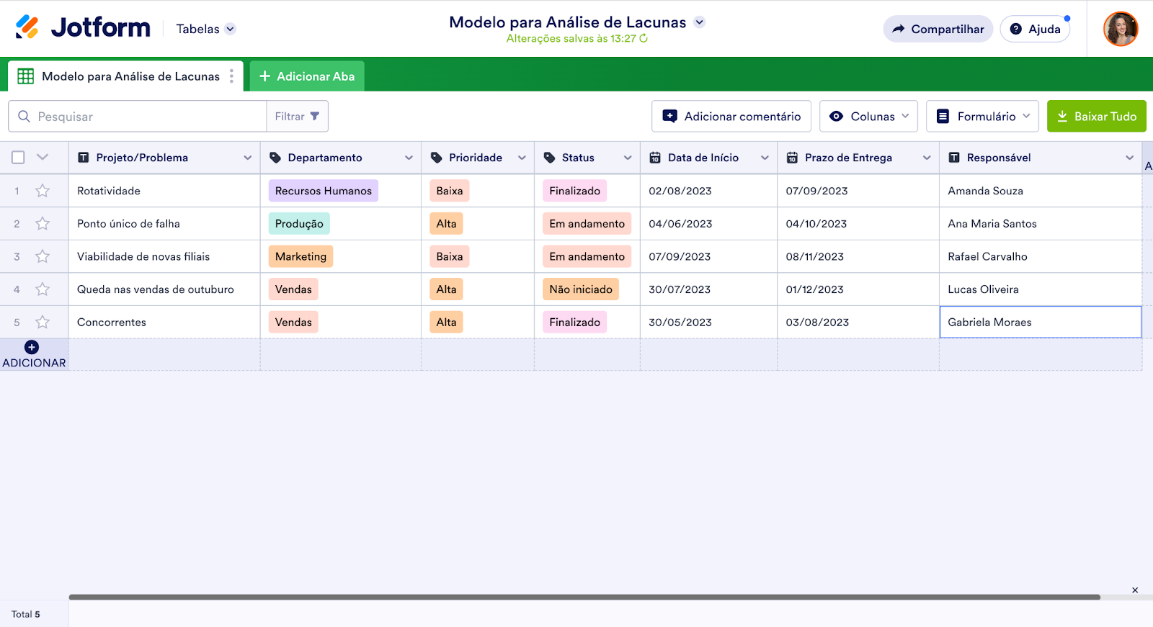
Task: Click Em andamento in Viabilidade row
Action: pos(587,256)
